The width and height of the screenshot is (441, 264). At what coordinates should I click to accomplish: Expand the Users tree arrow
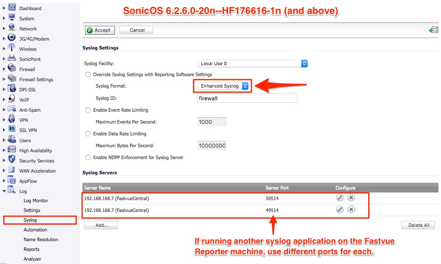click(x=4, y=140)
